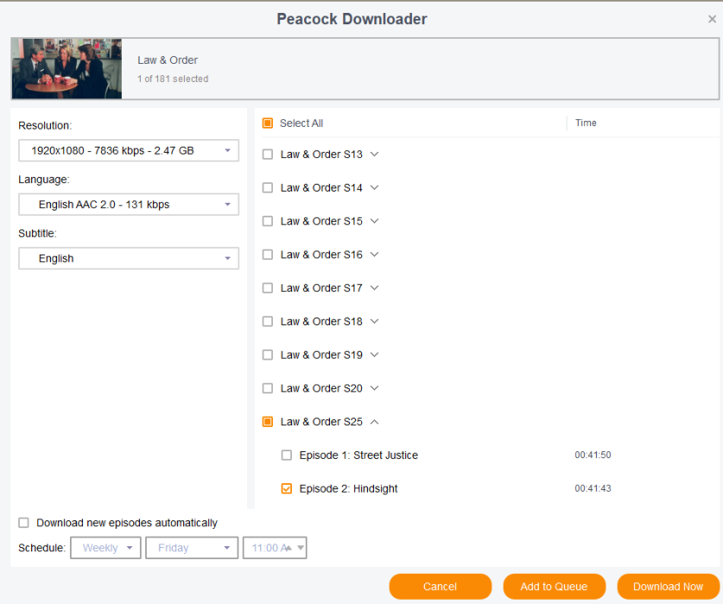Open the Resolution dropdown

click(129, 151)
